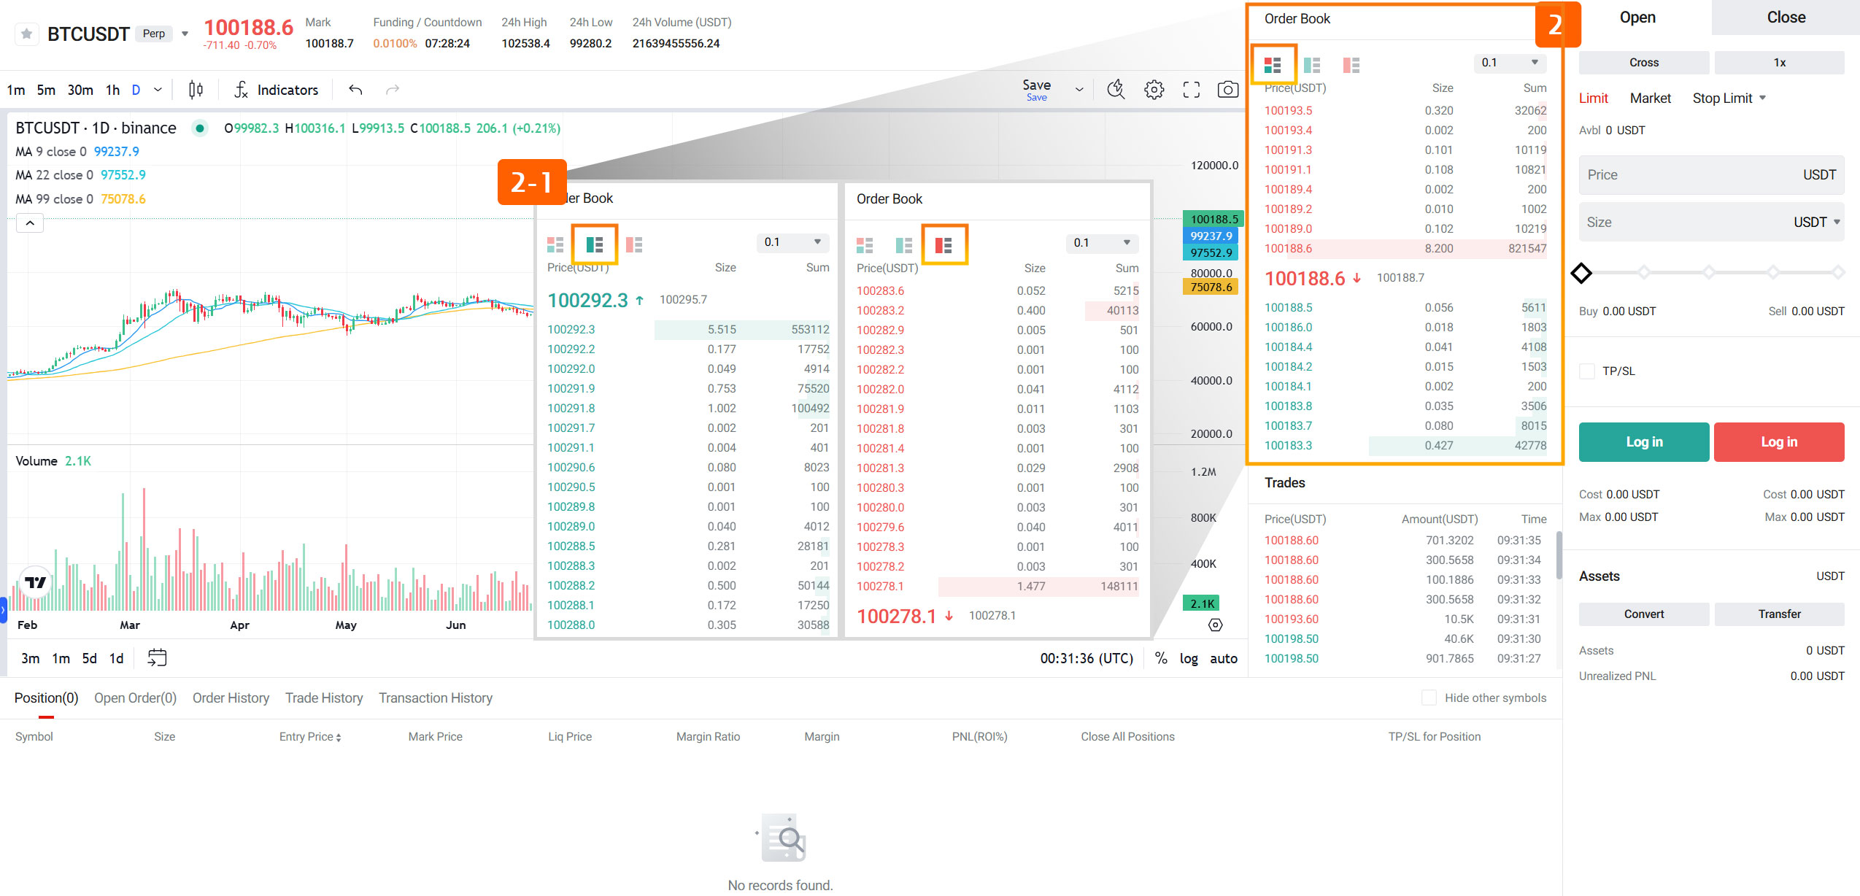Expand the left drawing sidebar handle
Viewport: 1860px width, 896px height.
point(3,610)
